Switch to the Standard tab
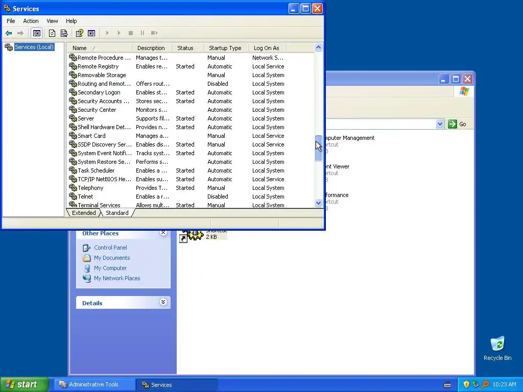This screenshot has width=523, height=392. point(117,213)
